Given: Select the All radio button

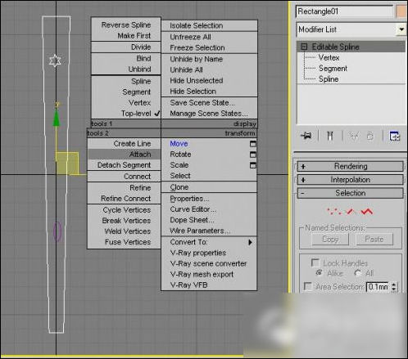Looking at the screenshot, I should coord(357,273).
